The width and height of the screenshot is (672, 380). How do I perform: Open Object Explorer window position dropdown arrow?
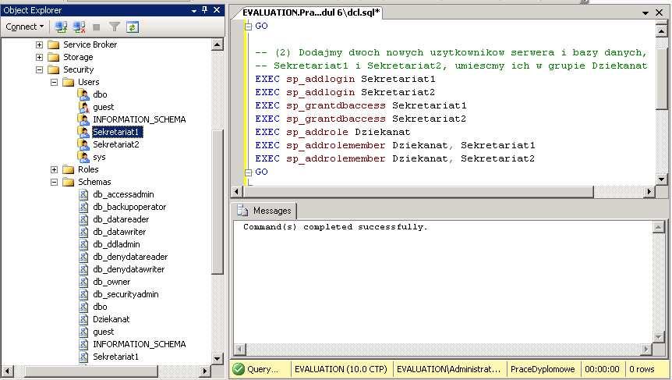click(x=194, y=10)
